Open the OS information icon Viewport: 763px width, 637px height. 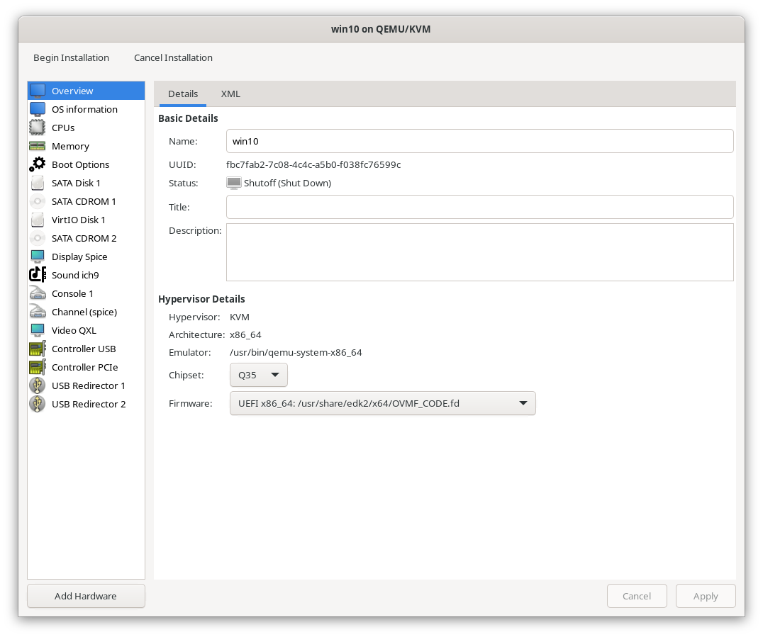[x=38, y=109]
